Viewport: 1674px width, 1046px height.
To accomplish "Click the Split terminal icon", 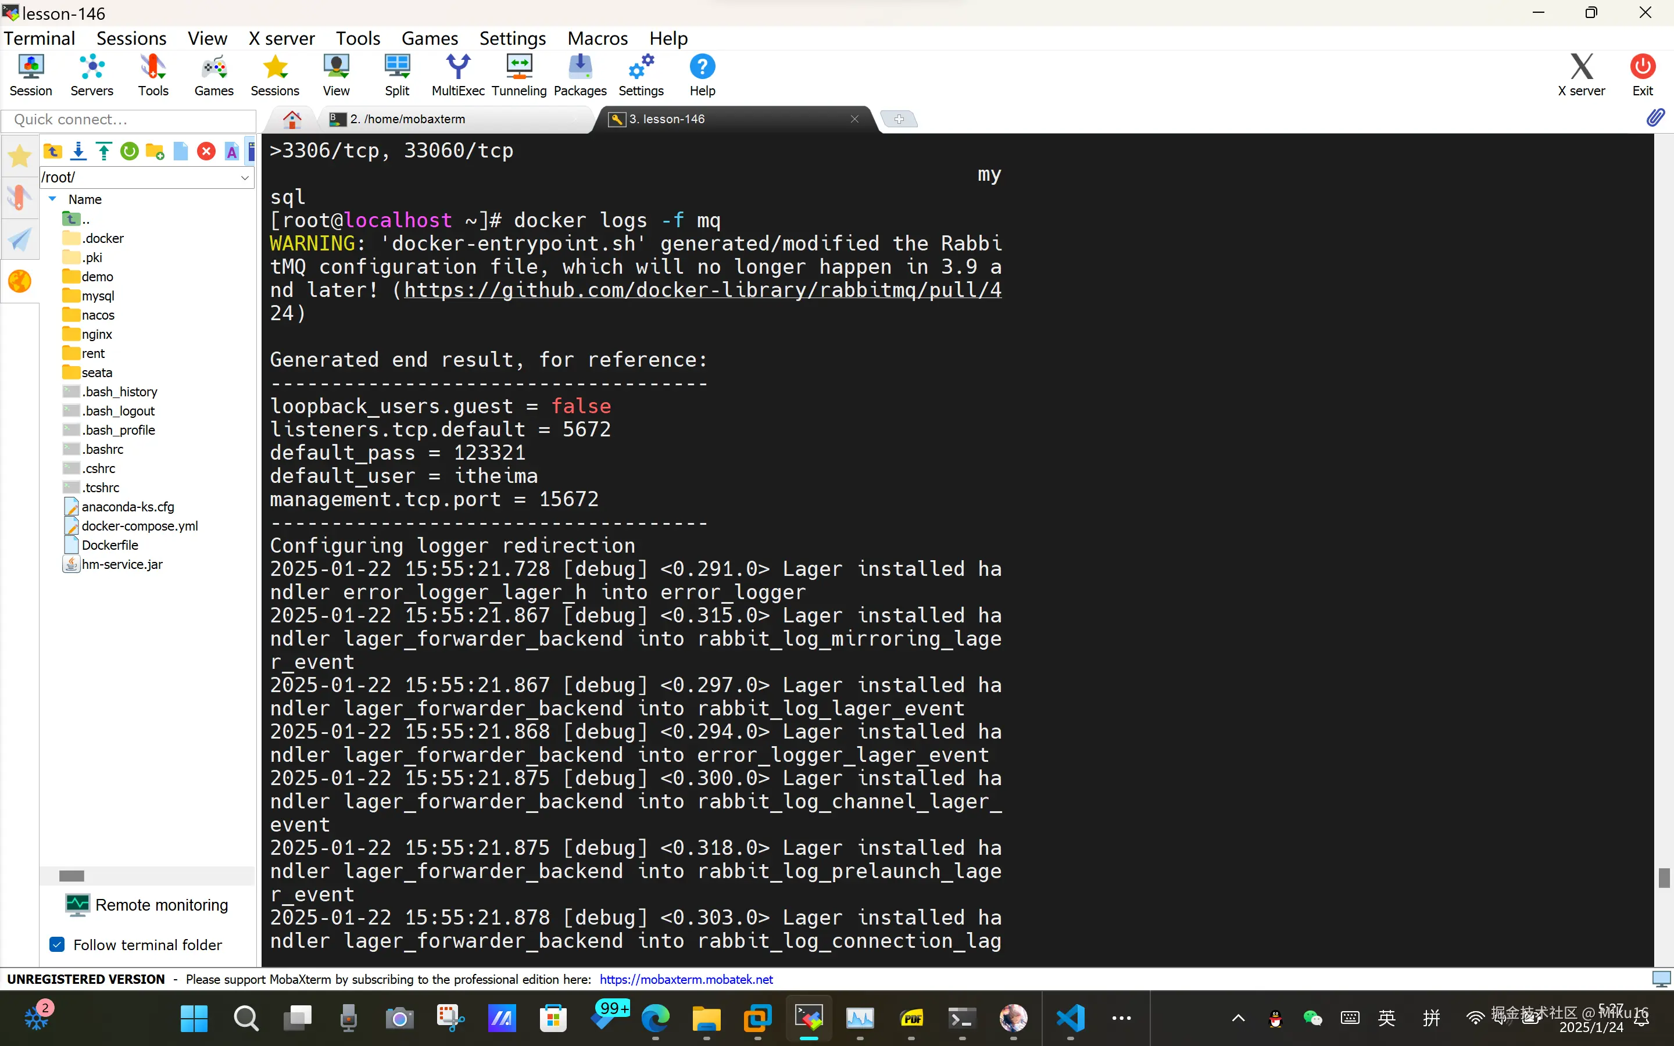I will (x=397, y=75).
